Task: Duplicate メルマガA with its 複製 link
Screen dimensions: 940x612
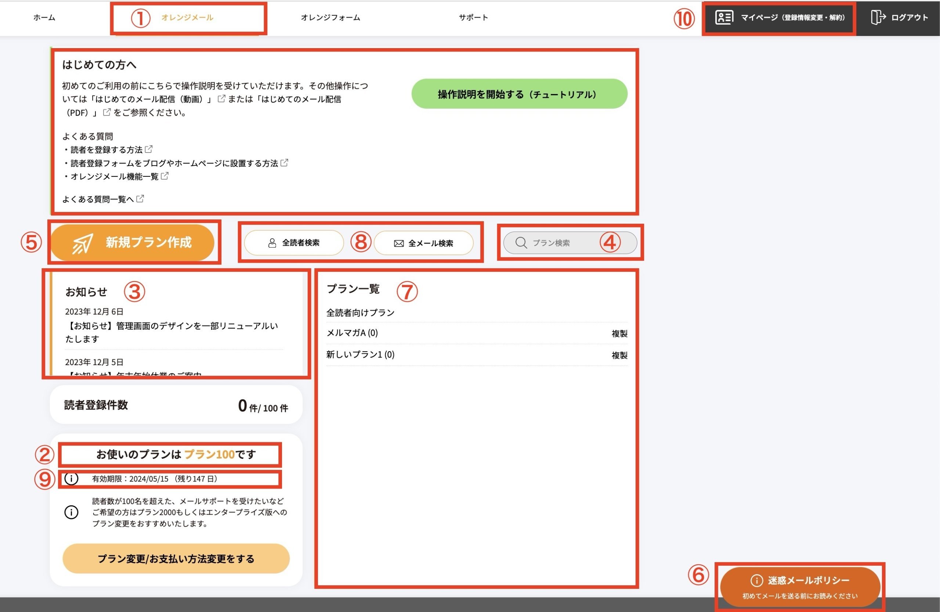Action: pyautogui.click(x=619, y=334)
